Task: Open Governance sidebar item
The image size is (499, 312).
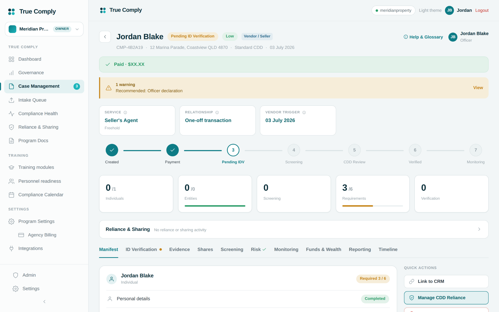Action: 44,73
